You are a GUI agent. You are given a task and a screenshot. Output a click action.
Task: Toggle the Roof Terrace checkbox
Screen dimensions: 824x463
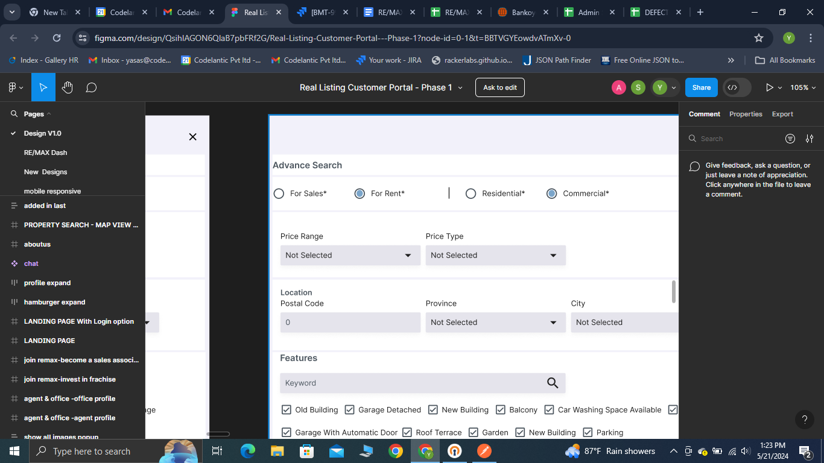407,433
